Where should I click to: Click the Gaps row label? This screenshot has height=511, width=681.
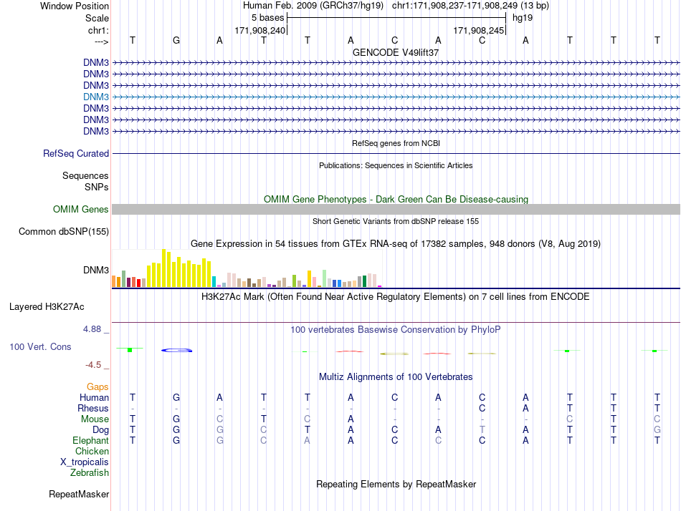(97, 386)
